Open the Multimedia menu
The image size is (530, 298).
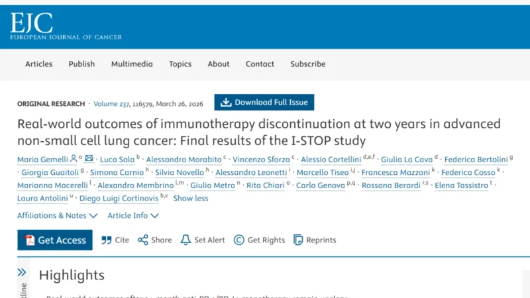(x=132, y=64)
